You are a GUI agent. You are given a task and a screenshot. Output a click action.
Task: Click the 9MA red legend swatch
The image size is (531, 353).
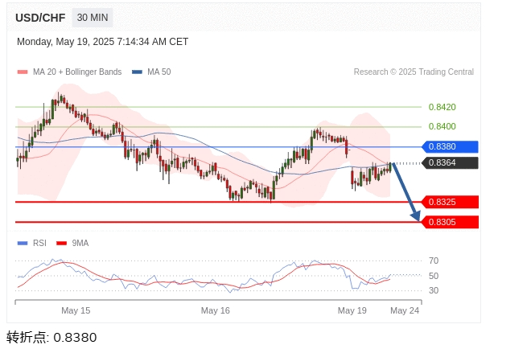click(x=62, y=243)
